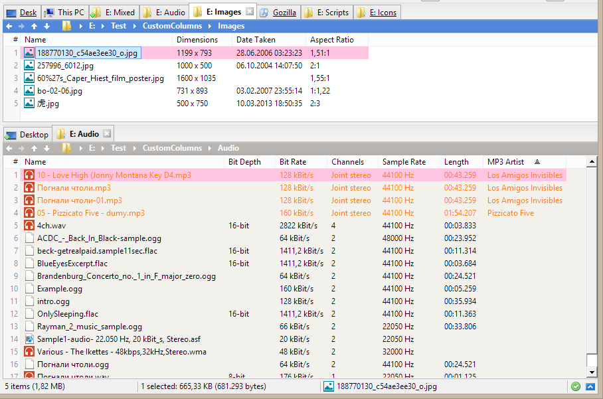The width and height of the screenshot is (603, 399).
Task: Close the E: Audio tab in lower pane
Action: [107, 134]
